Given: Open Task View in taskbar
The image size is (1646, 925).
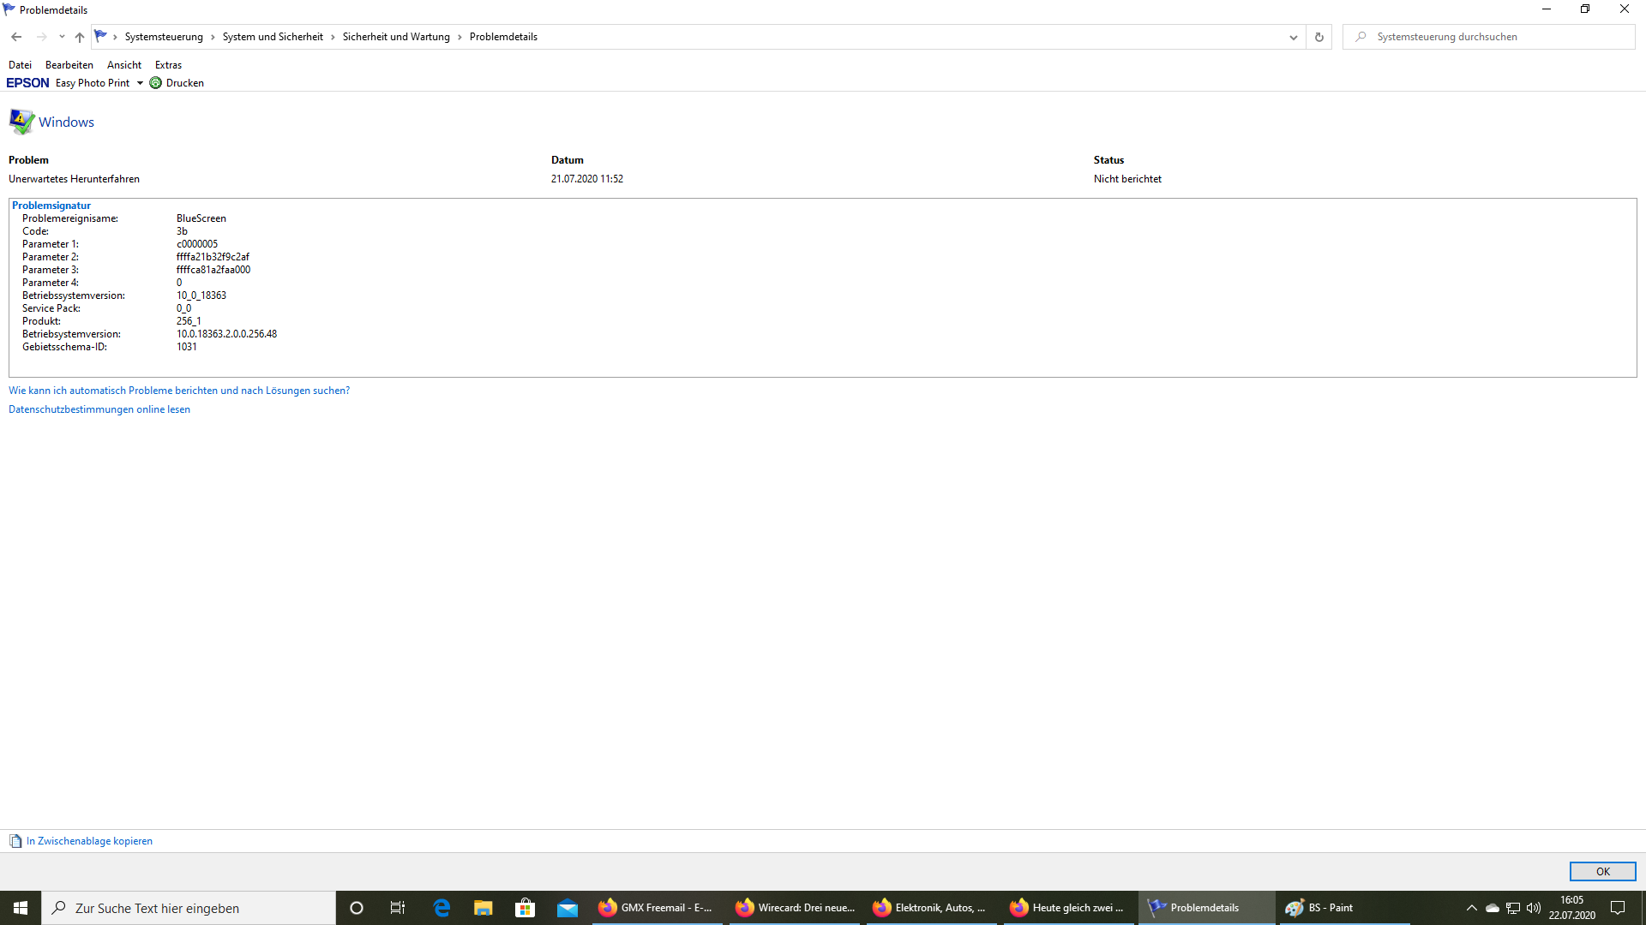Looking at the screenshot, I should 398,908.
